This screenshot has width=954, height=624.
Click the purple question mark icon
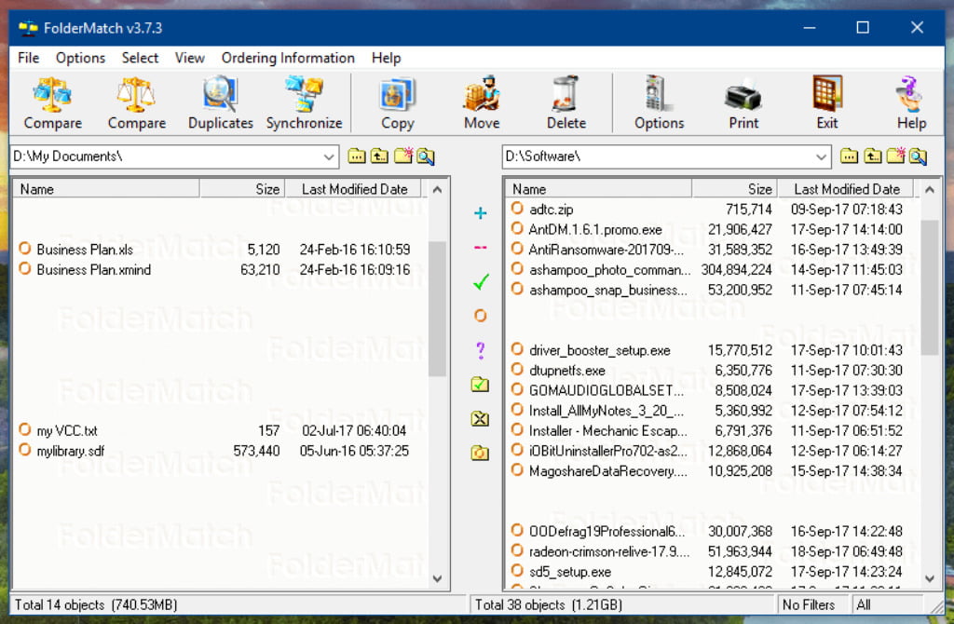[x=480, y=350]
